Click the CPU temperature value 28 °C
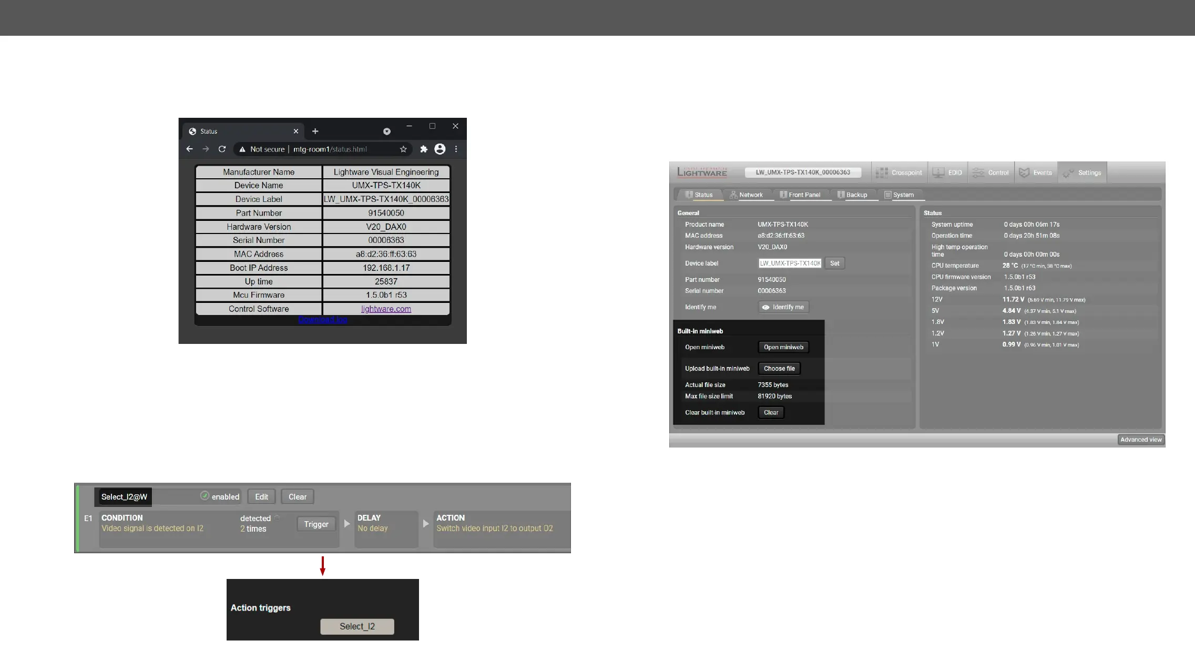The image size is (1195, 671). click(1010, 266)
